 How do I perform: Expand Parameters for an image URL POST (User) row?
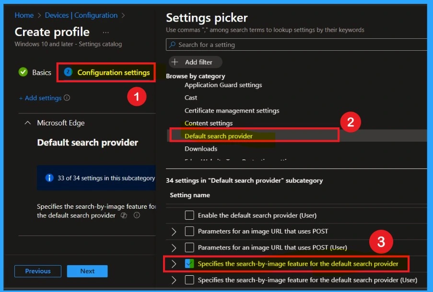point(174,247)
